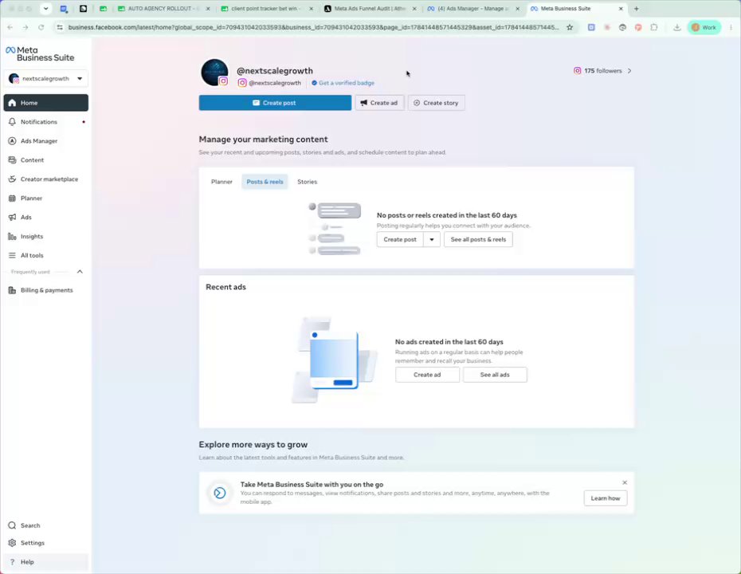Dismiss the Take Meta Business Suite banner
741x574 pixels.
tap(625, 482)
